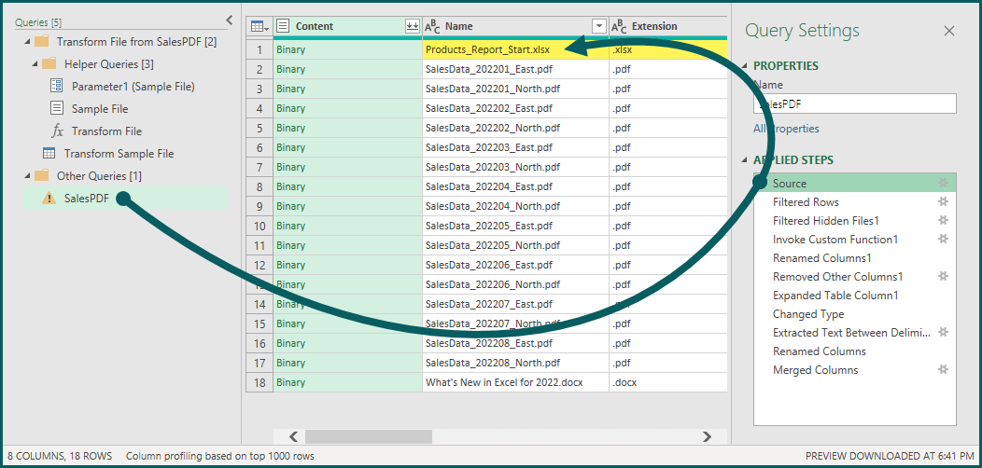
Task: Open the All Properties link
Action: [787, 129]
